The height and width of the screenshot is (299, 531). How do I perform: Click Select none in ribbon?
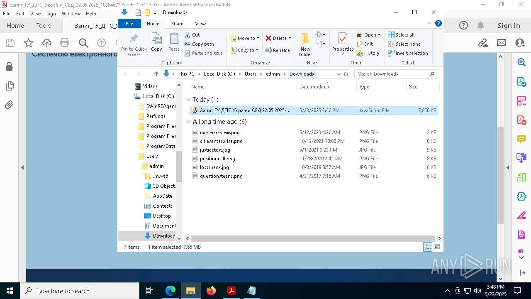coord(404,44)
